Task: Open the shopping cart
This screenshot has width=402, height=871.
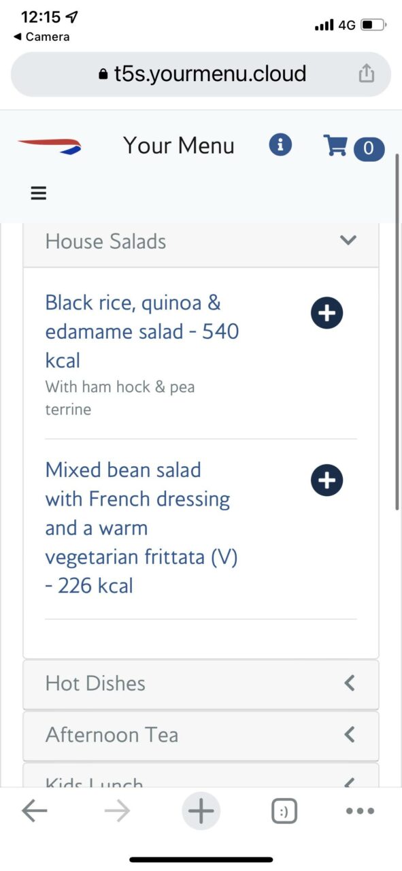Action: coord(354,146)
